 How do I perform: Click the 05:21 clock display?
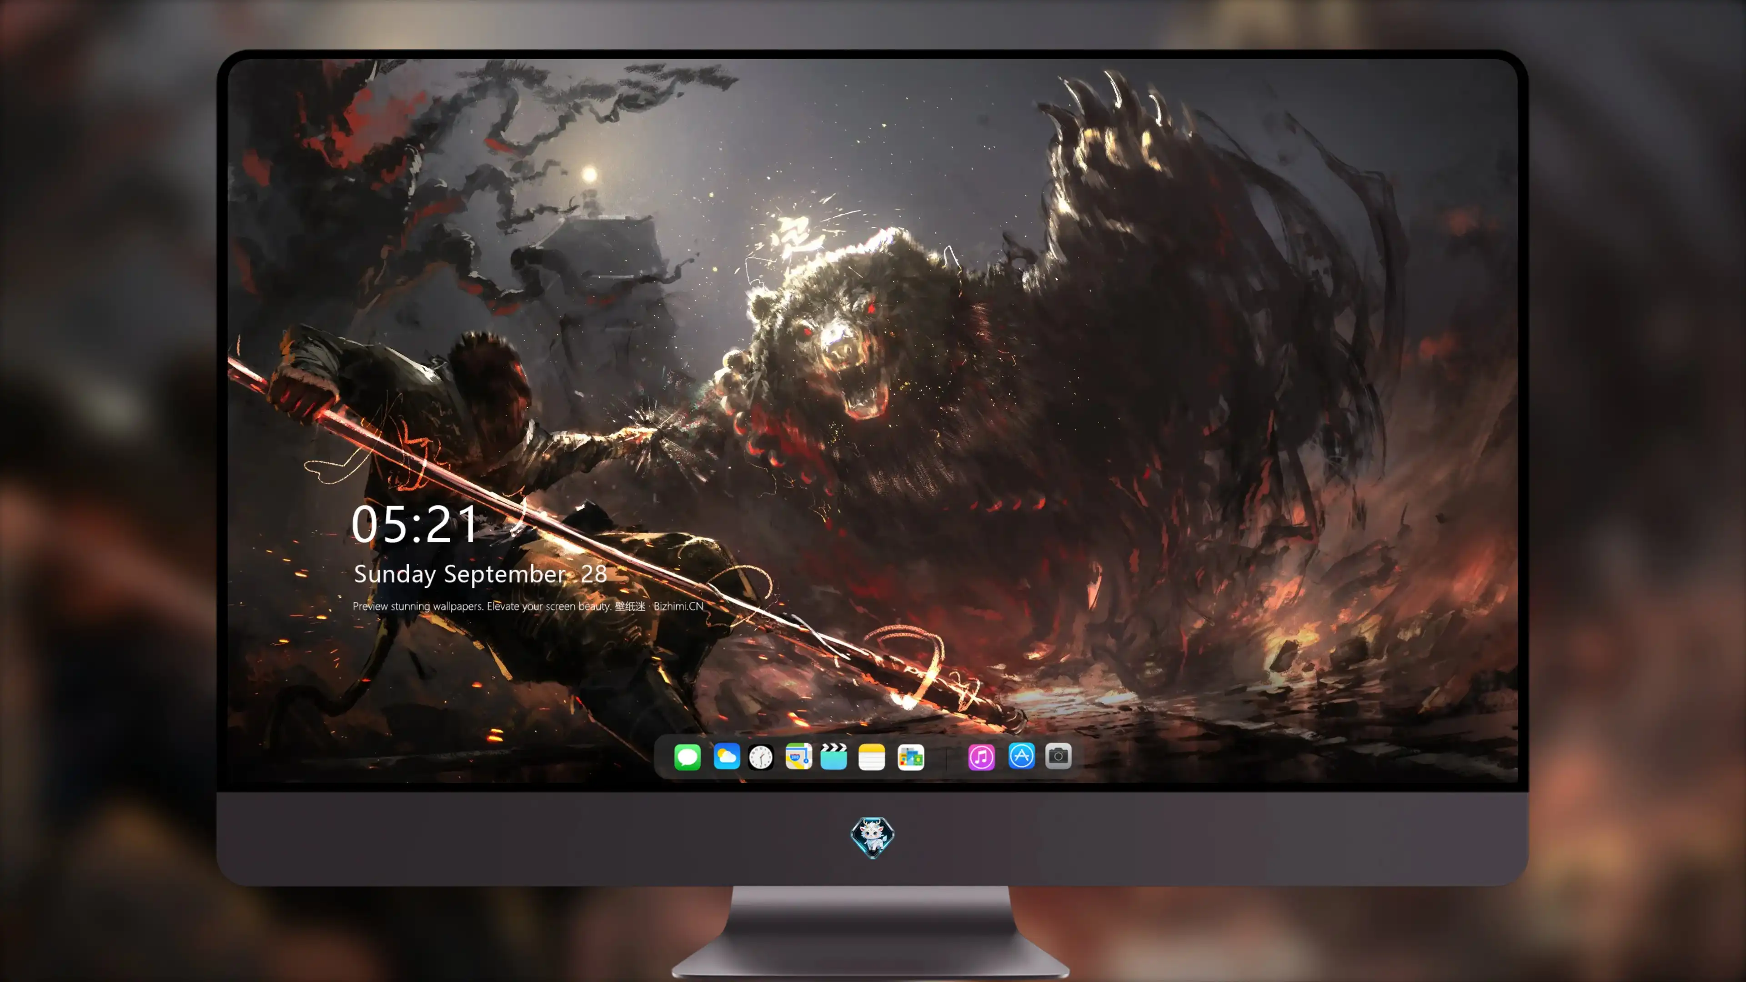click(x=415, y=524)
